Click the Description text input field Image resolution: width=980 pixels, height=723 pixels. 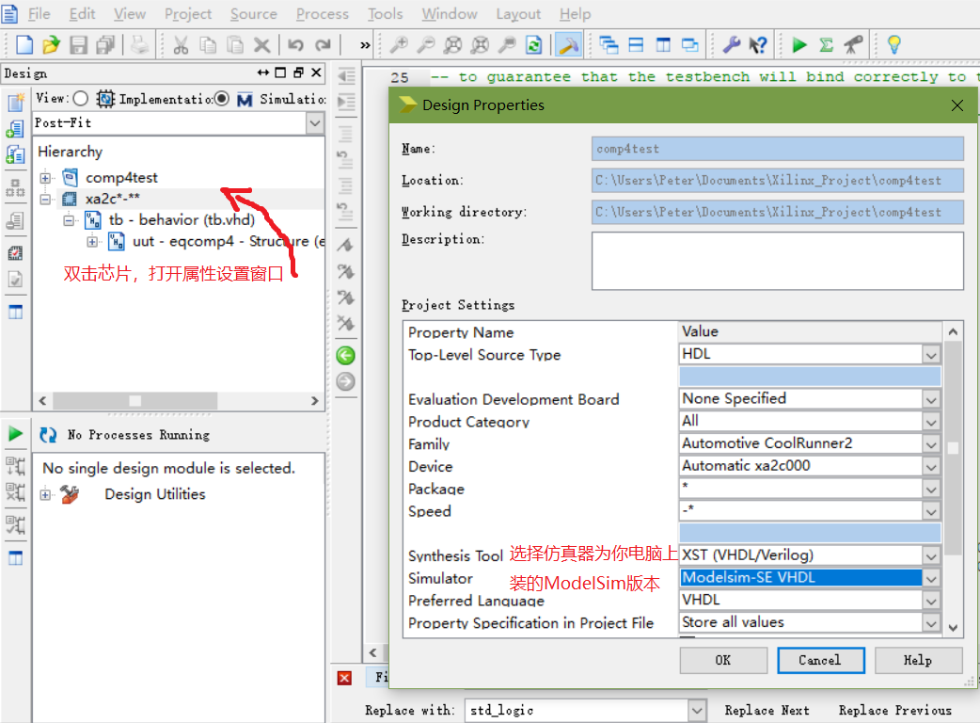(x=778, y=261)
